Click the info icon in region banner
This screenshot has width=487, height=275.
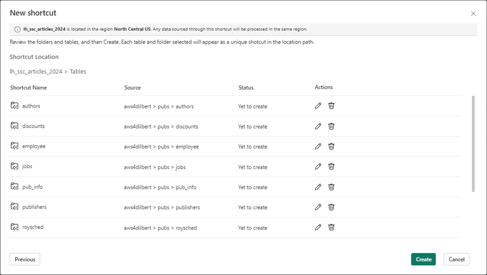click(x=18, y=30)
